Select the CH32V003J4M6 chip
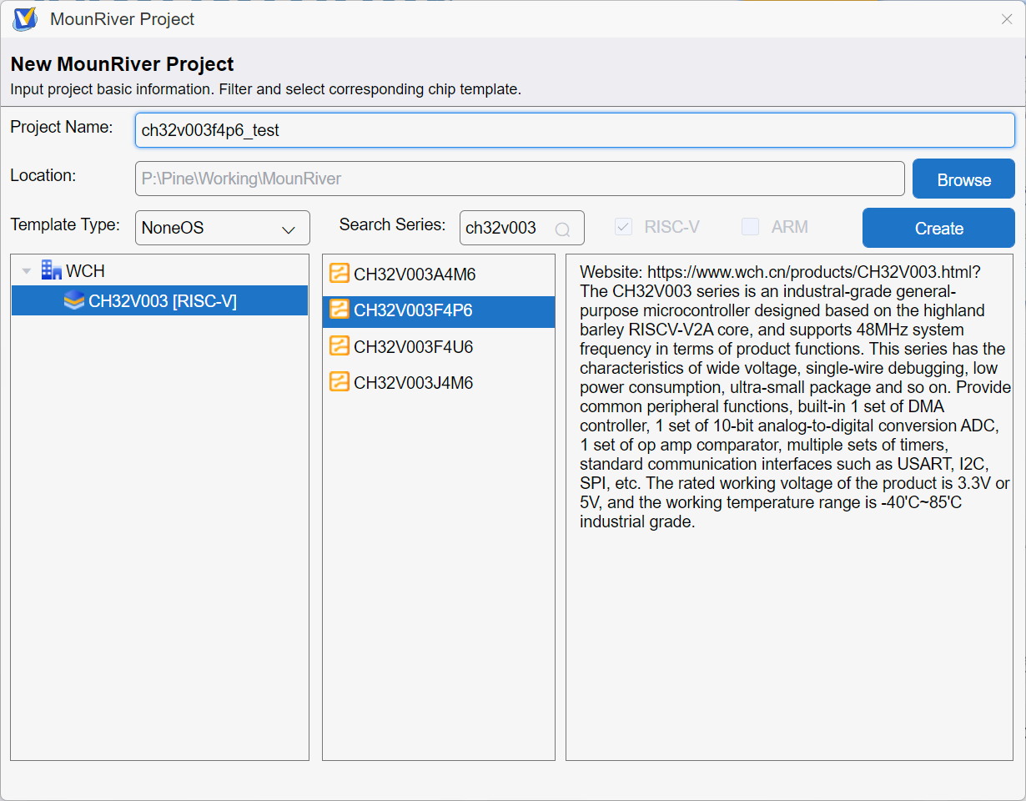This screenshot has width=1026, height=801. [x=439, y=383]
